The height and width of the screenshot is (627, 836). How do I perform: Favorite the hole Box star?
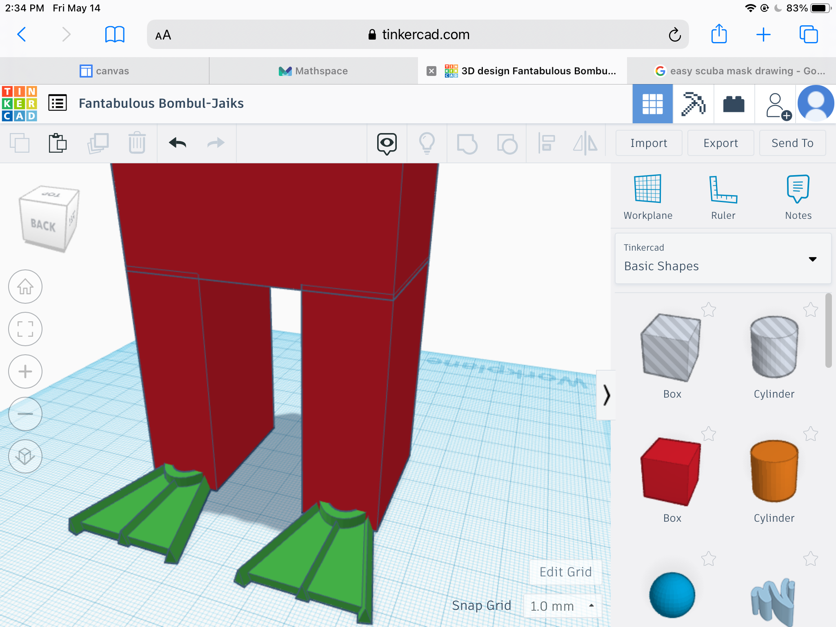point(709,309)
